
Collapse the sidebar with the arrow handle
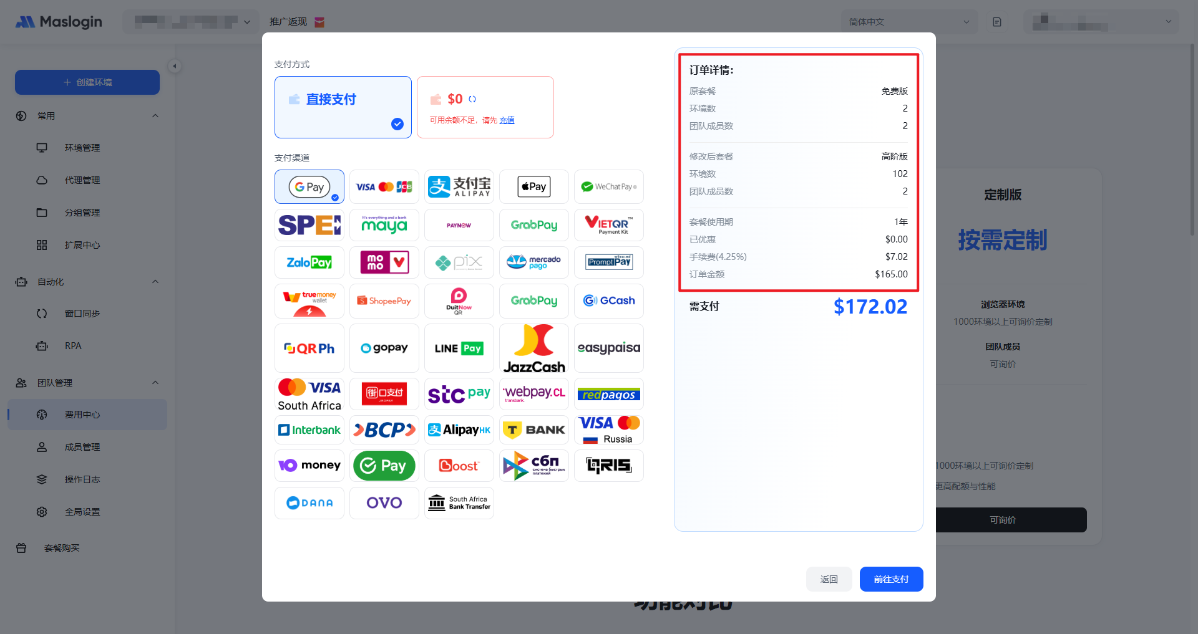(175, 66)
